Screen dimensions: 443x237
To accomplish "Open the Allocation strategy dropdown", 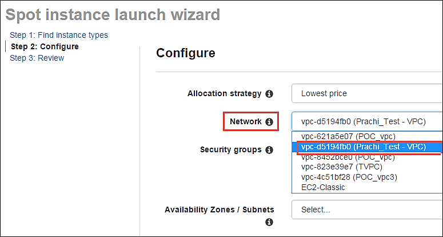I will [x=366, y=93].
